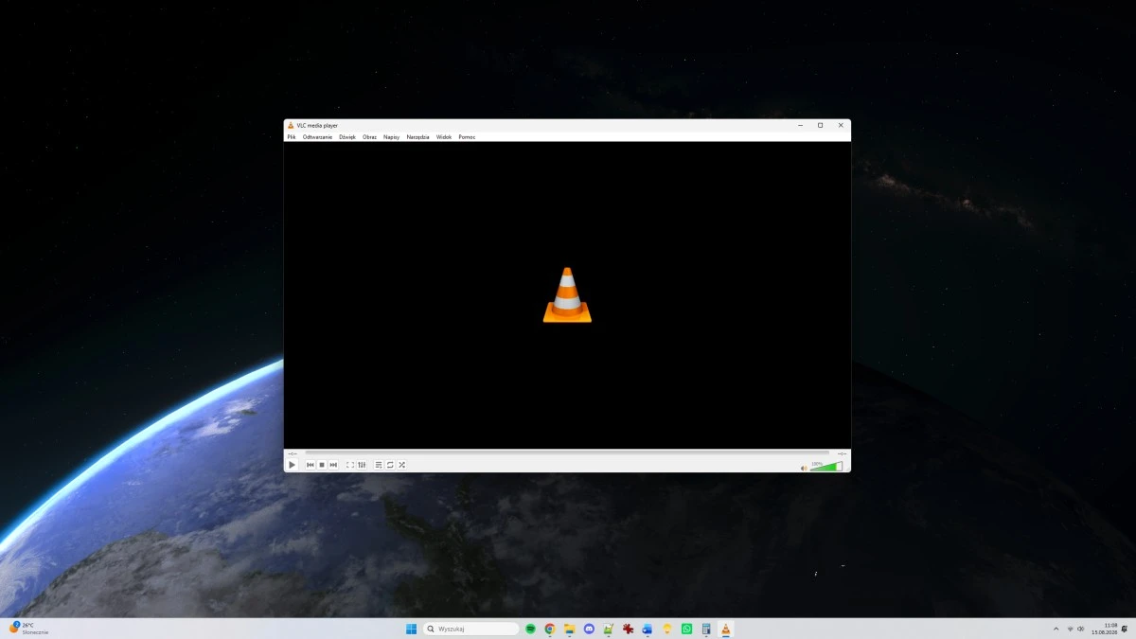Open network settings from the tray
Screen dimensions: 1136x639
(1070, 629)
